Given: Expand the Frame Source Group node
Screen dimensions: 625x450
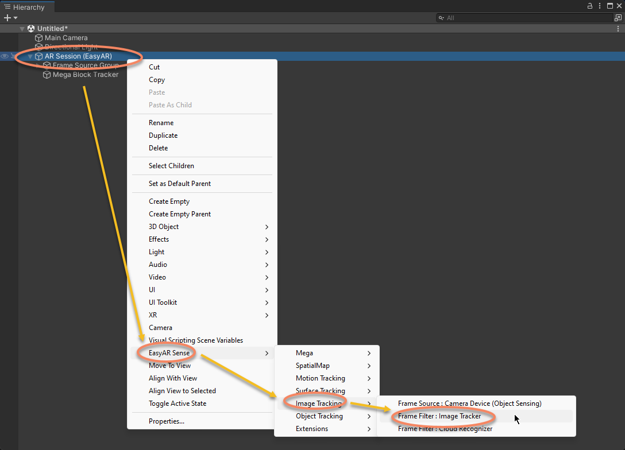Looking at the screenshot, I should click(x=38, y=65).
